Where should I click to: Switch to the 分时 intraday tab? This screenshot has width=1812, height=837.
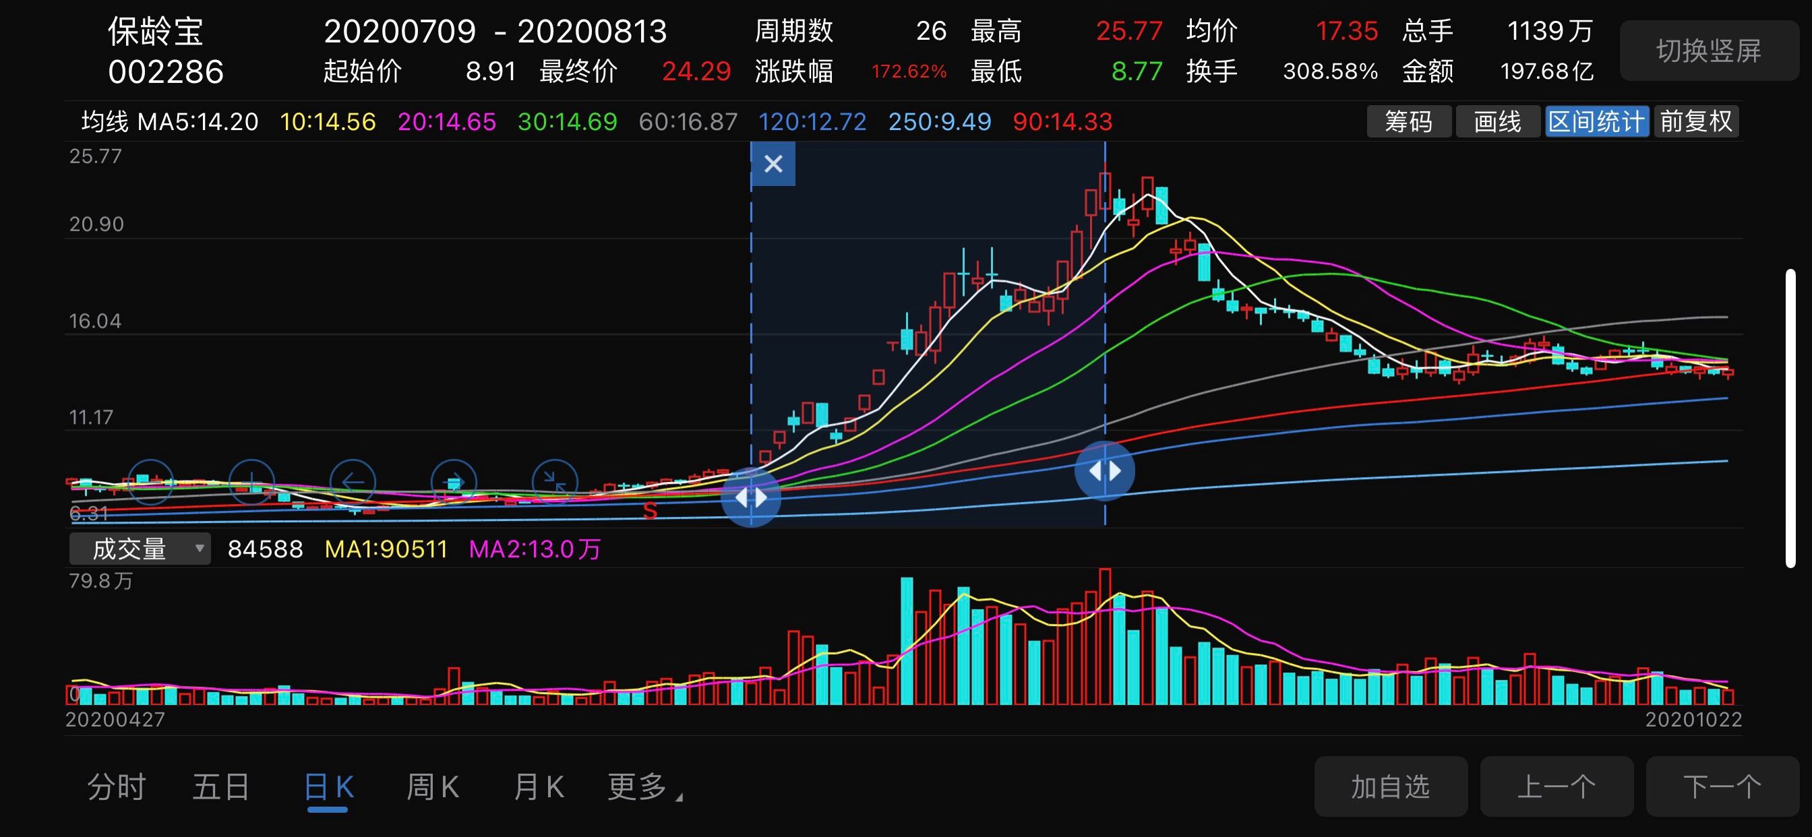tap(117, 786)
